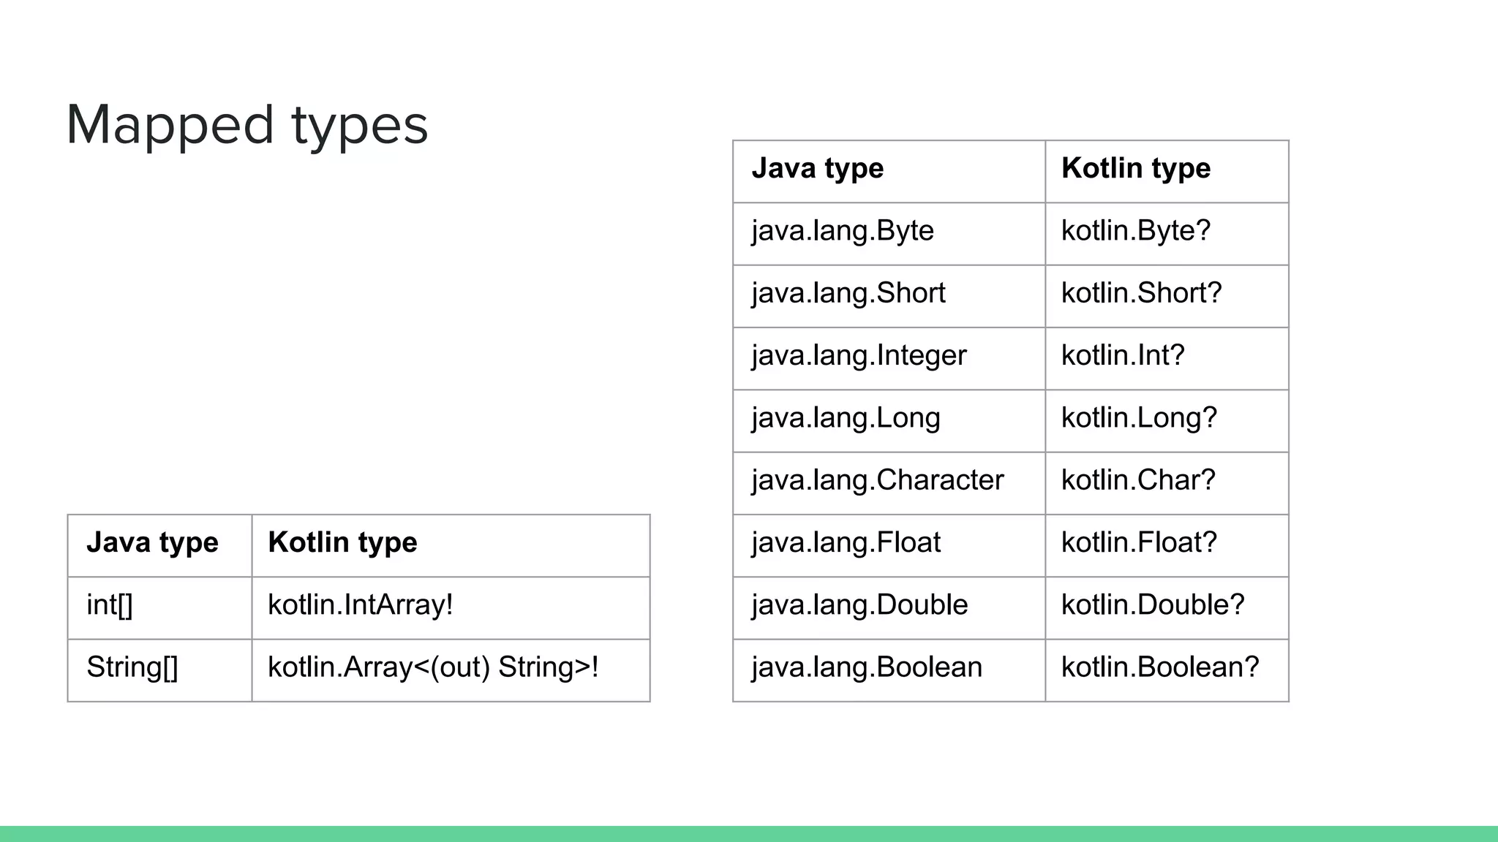The image size is (1498, 842).
Task: Select the java.lang.Long cell
Action: point(846,418)
